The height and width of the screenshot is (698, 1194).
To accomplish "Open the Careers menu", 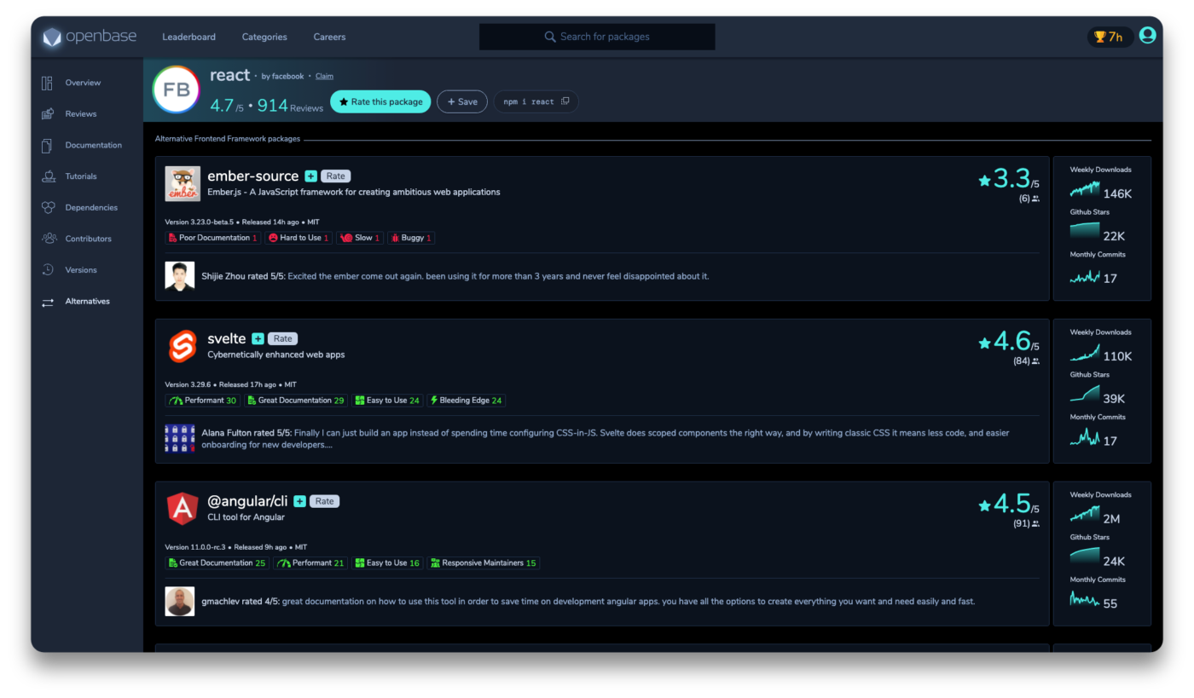I will click(x=329, y=37).
